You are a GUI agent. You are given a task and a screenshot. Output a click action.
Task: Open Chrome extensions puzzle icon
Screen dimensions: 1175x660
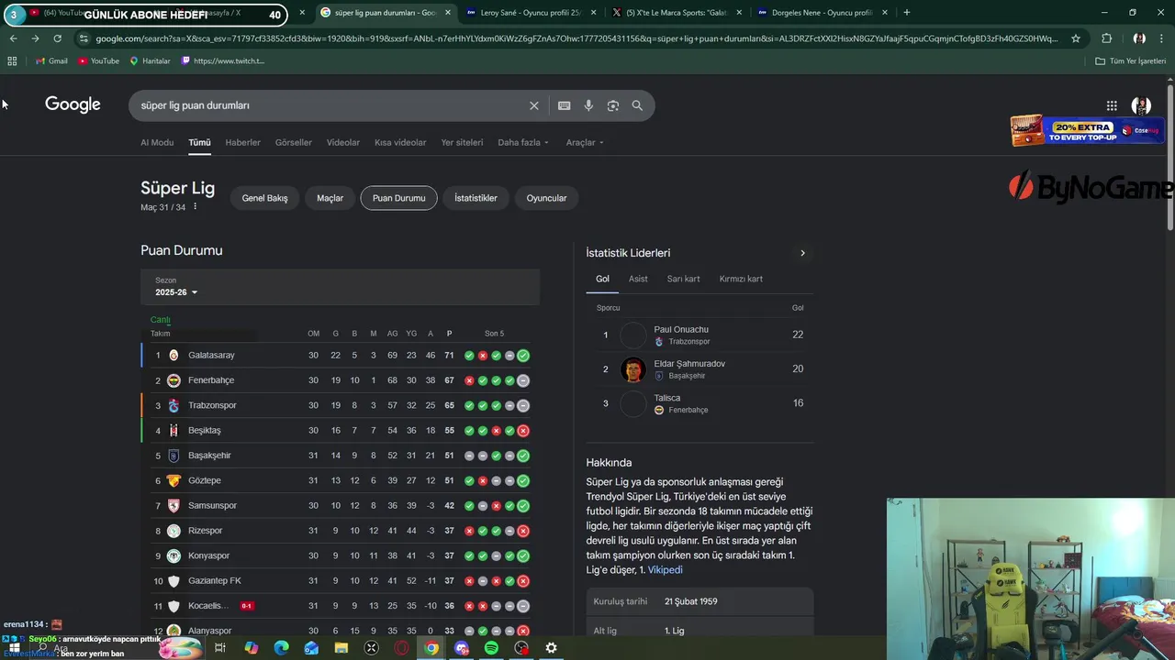(1106, 38)
